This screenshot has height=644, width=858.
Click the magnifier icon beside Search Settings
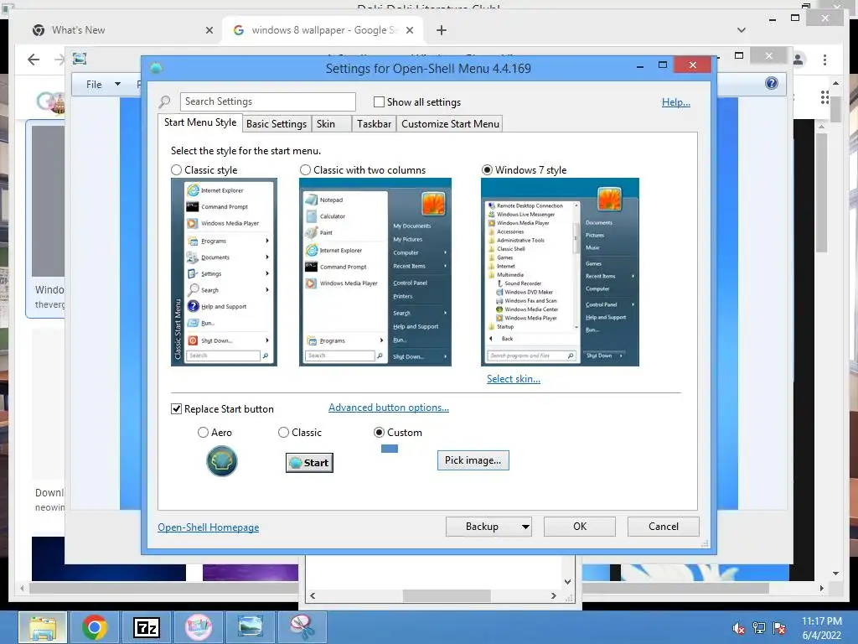[x=165, y=101]
